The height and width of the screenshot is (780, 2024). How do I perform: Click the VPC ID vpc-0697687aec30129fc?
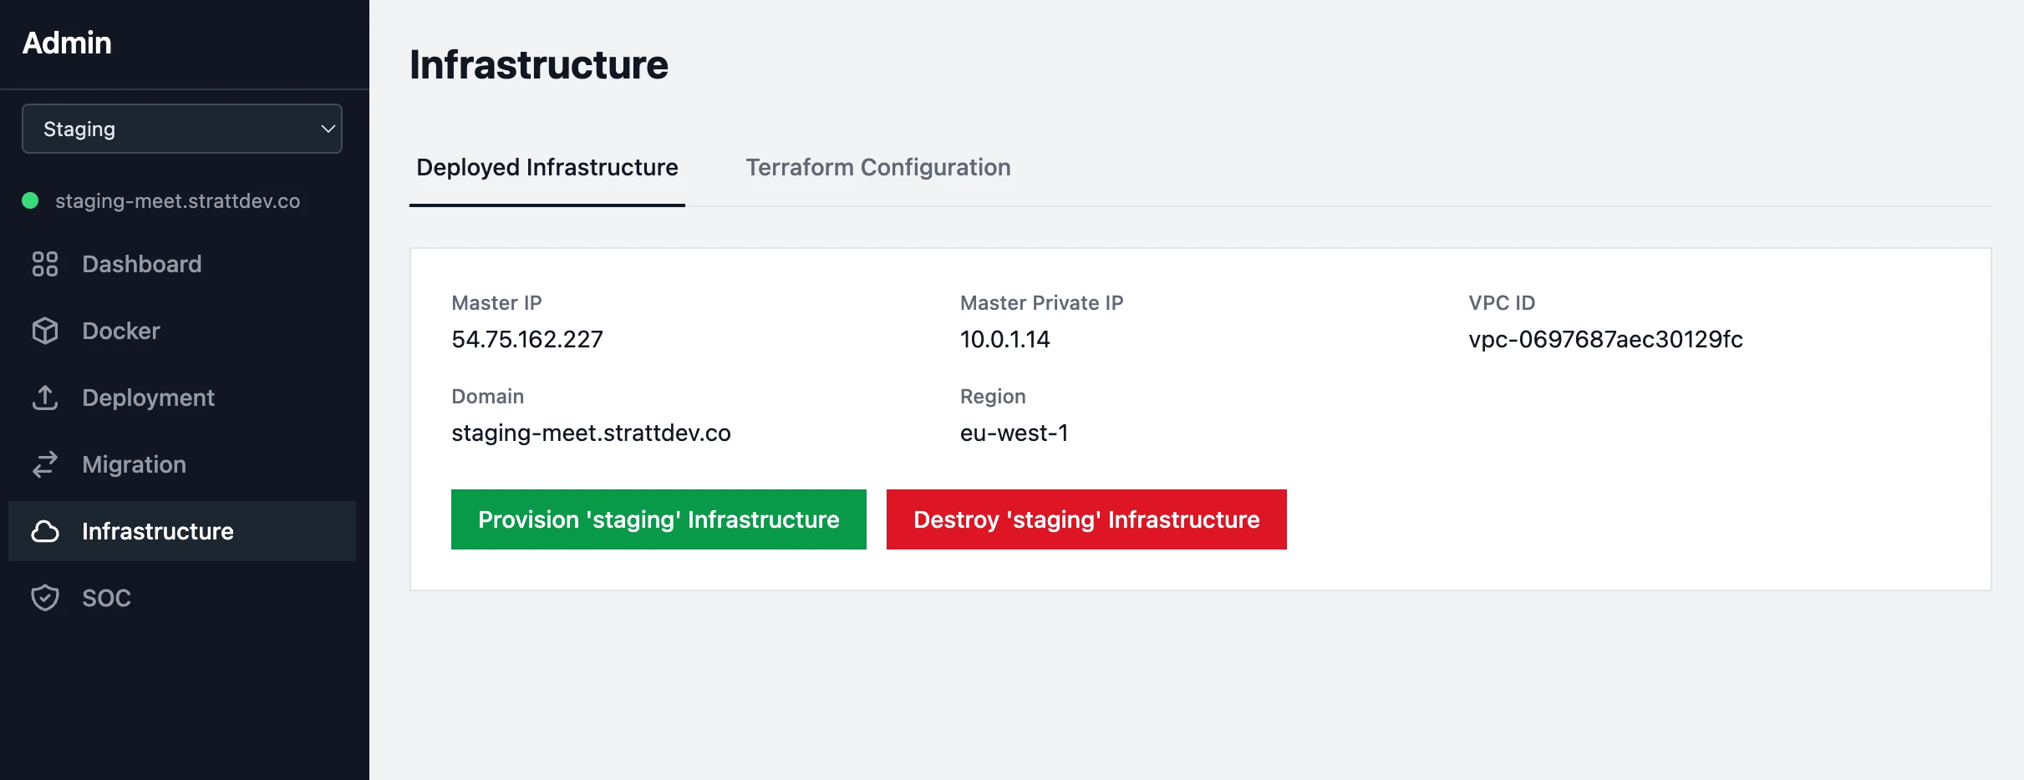[1605, 339]
